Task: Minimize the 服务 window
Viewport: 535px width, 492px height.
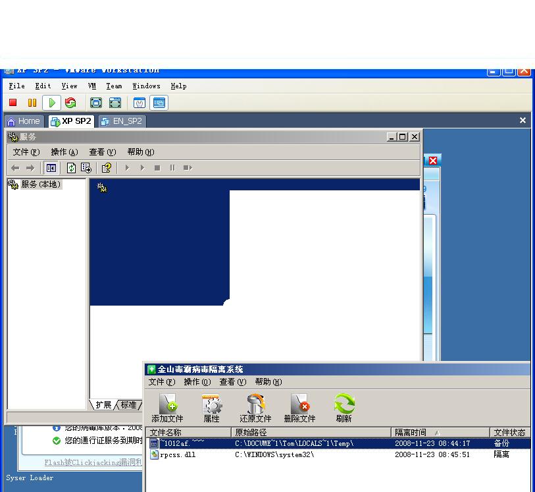Action: (x=392, y=137)
